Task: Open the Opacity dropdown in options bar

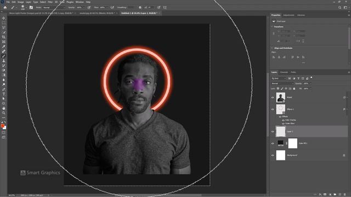Action: 84,7
